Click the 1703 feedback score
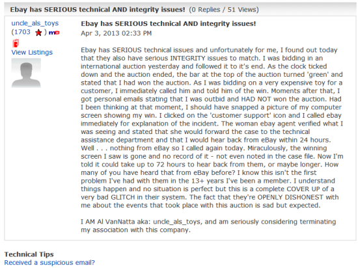The image size is (358, 268). (x=22, y=32)
